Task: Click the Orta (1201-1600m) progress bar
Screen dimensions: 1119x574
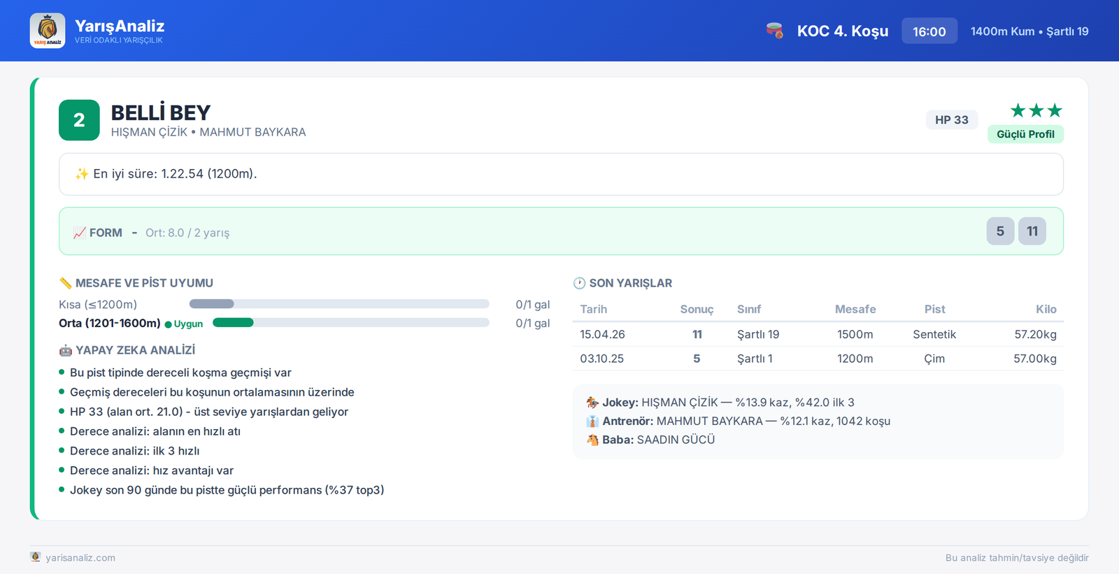Action: point(350,322)
